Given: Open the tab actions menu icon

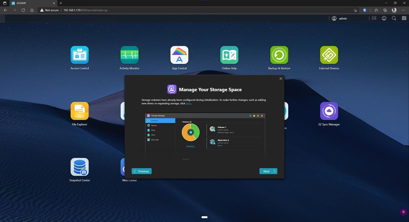Looking at the screenshot, I should click(4, 3).
